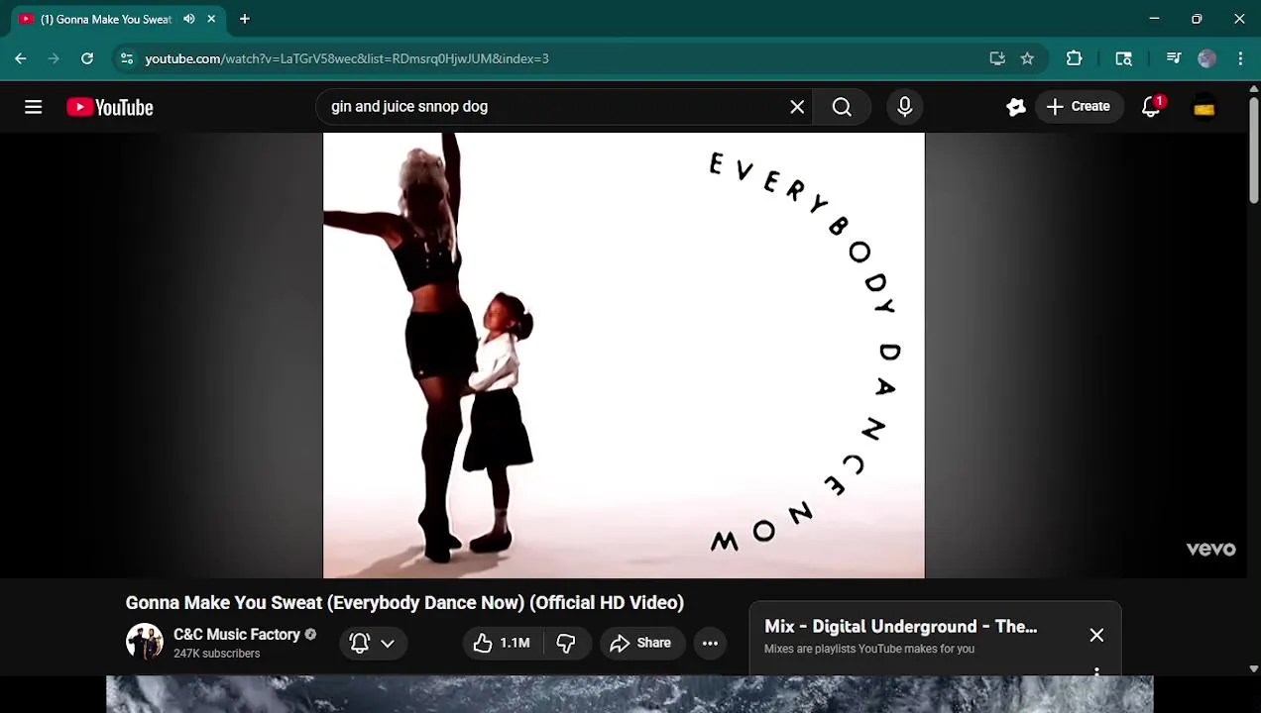Click the Share button
1261x713 pixels.
641,643
